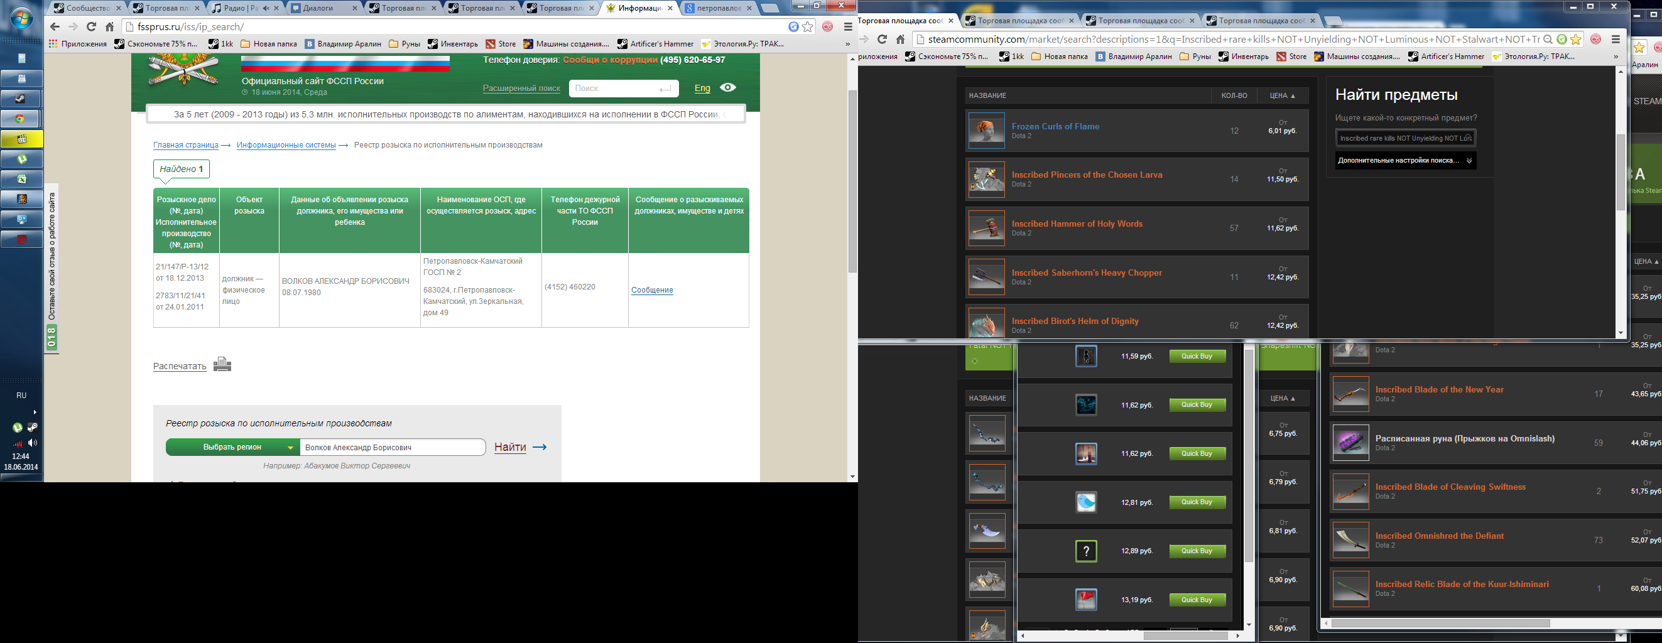The width and height of the screenshot is (1662, 643).
Task: Click Home button in the fssprus.ru window
Action: [x=110, y=26]
